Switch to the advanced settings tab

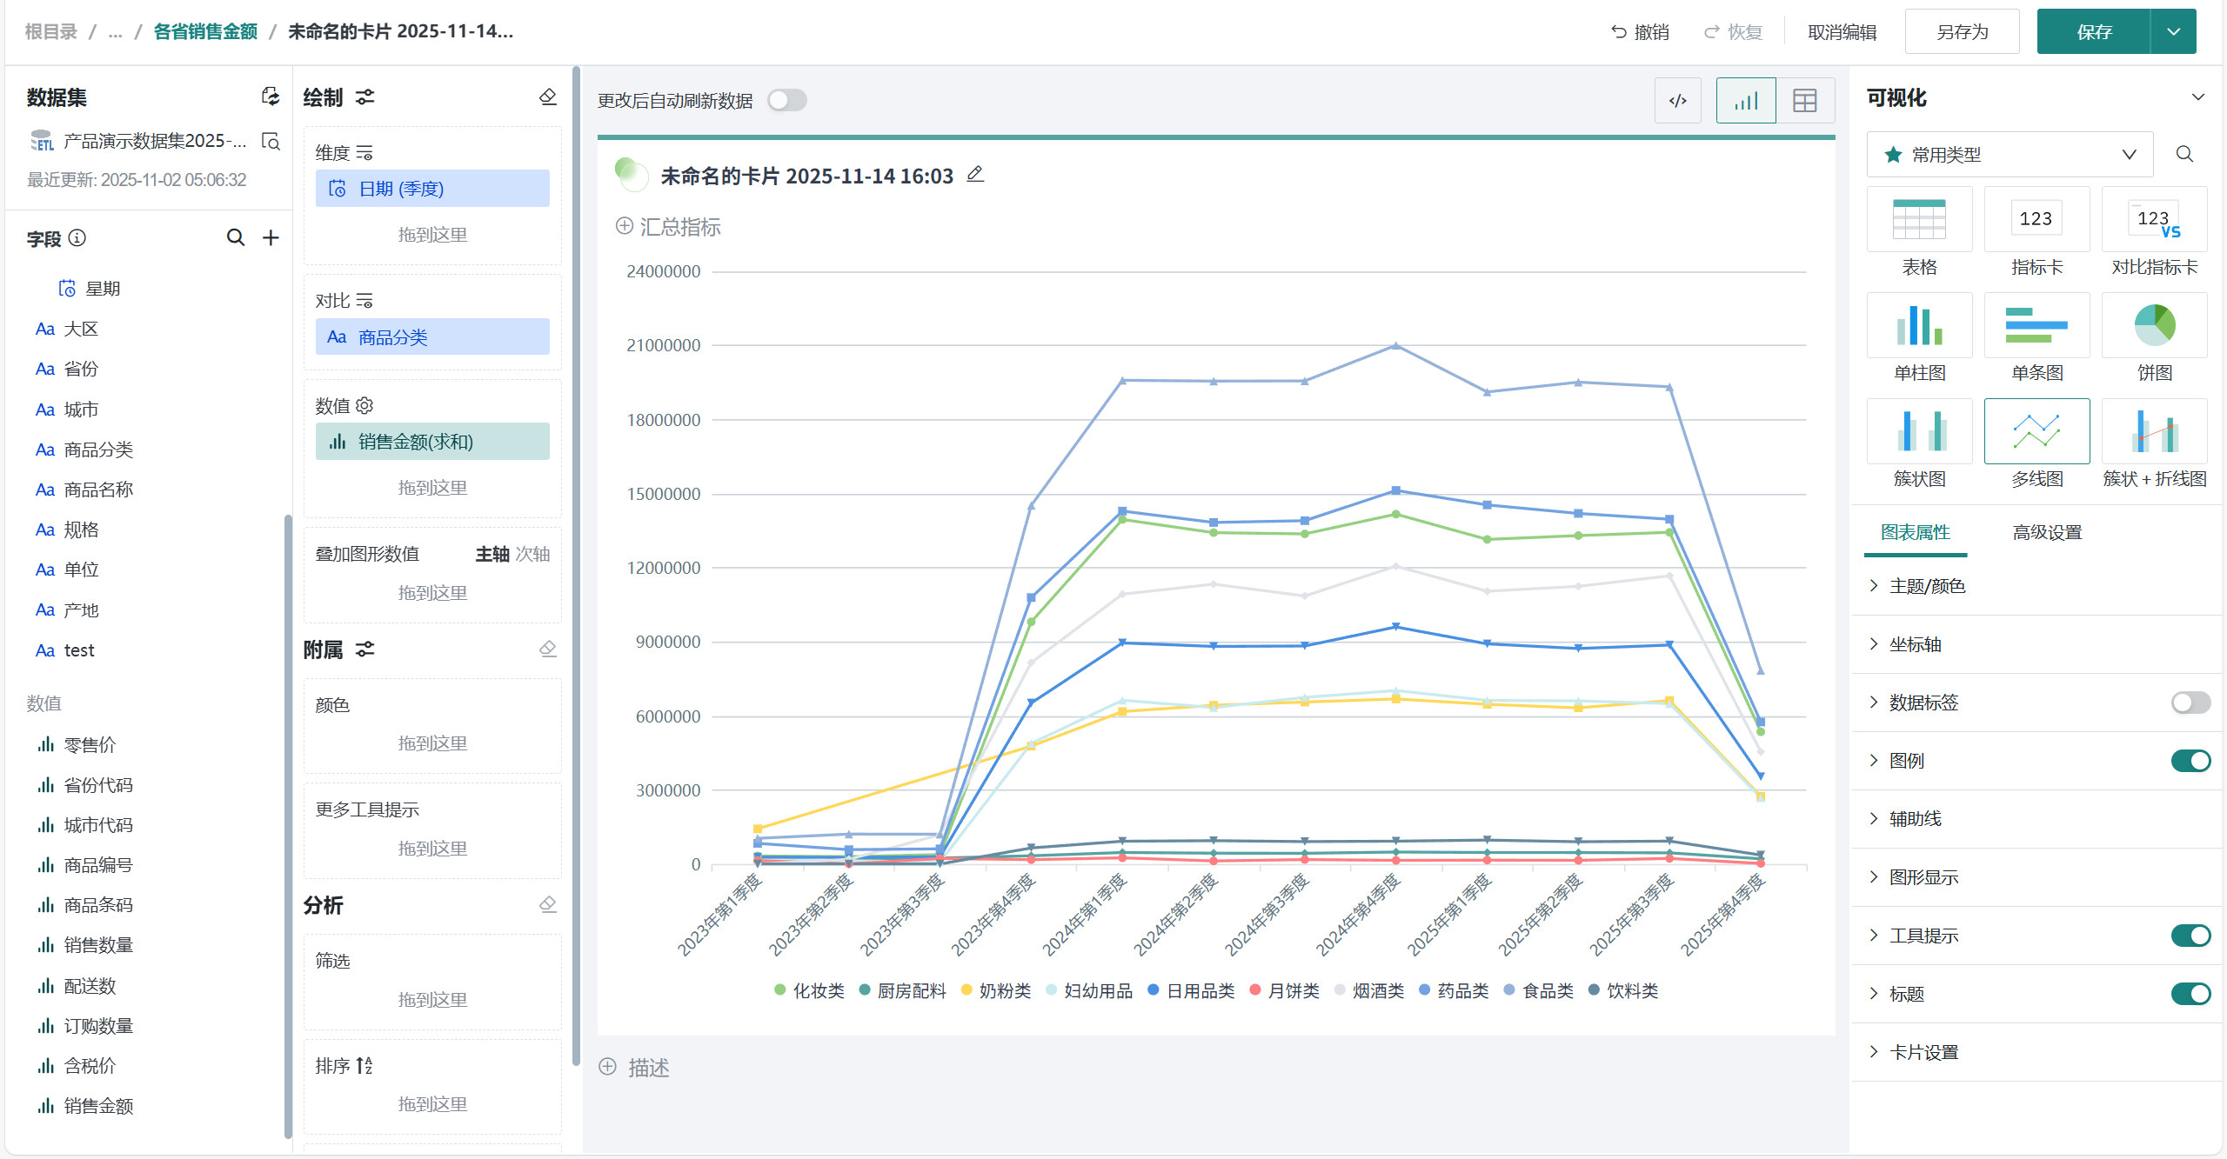click(x=2047, y=532)
